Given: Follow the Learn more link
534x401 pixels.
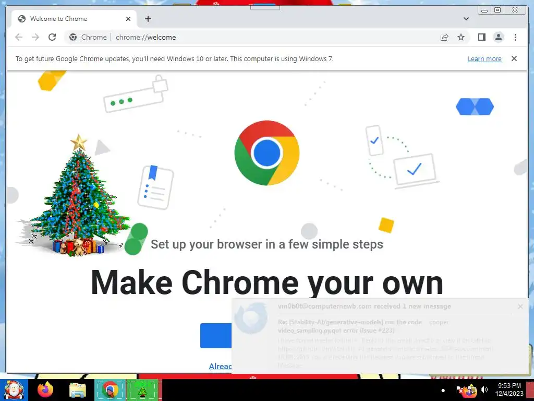Looking at the screenshot, I should pos(484,58).
